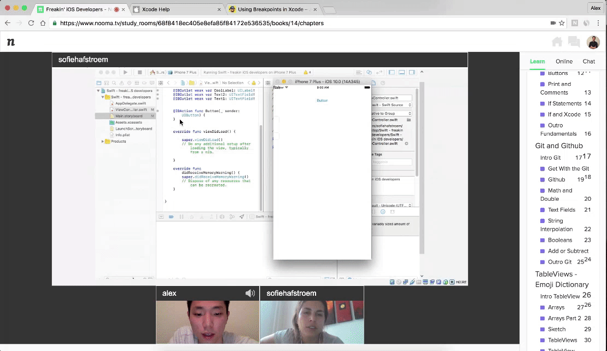
Task: Click the browser back arrow
Action: click(7, 23)
